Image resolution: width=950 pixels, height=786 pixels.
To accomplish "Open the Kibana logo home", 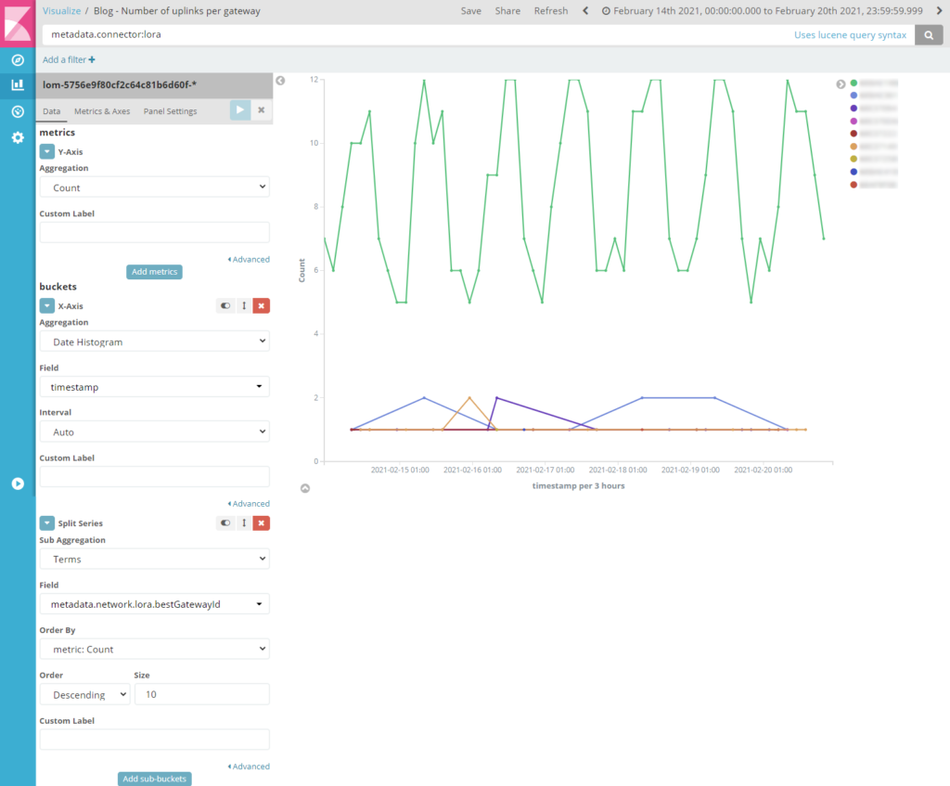I will (x=18, y=23).
